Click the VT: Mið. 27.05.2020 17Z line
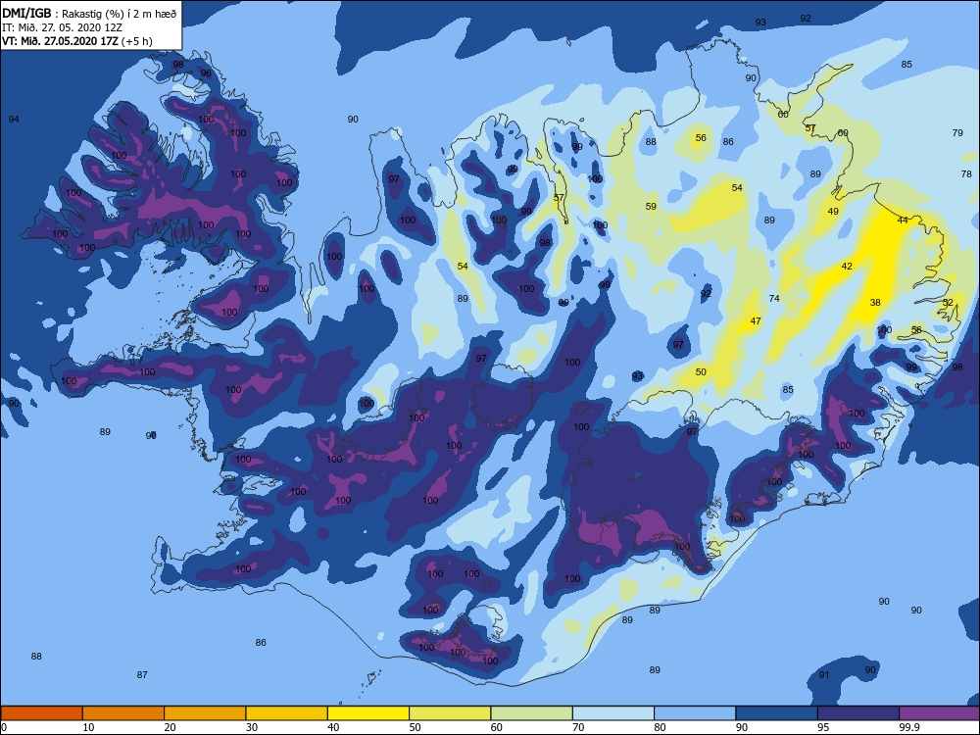This screenshot has height=735, width=980. tap(76, 41)
